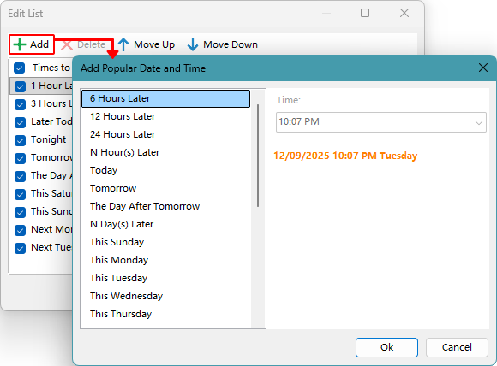Select 6 Hours Later in the list
Viewport: 497px width, 366px height.
click(x=165, y=98)
